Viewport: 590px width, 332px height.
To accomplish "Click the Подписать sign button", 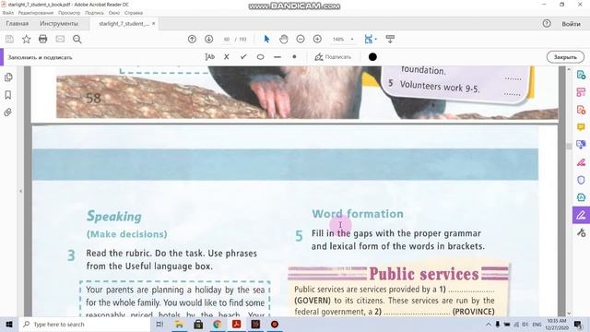I will (333, 57).
